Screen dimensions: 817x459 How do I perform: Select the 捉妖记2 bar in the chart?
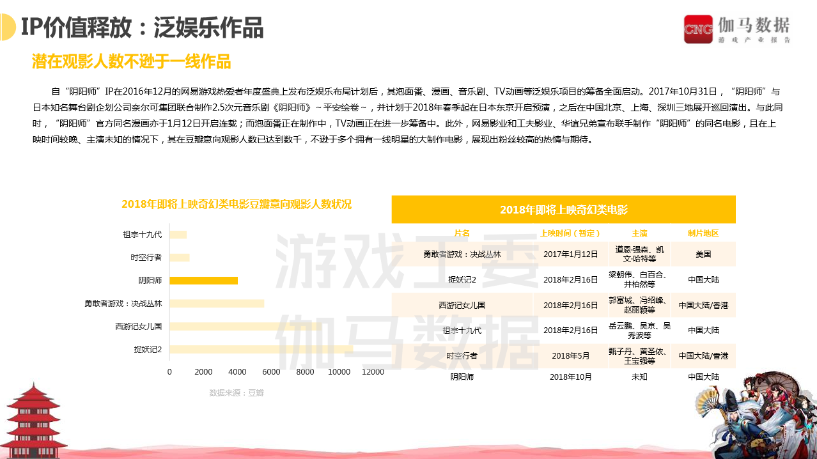[x=261, y=350]
